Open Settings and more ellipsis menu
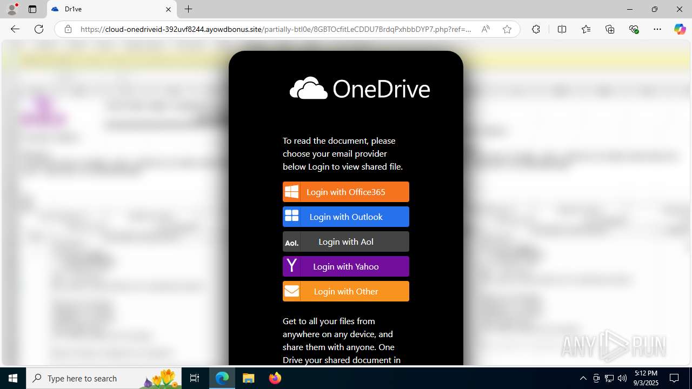This screenshot has width=692, height=389. click(x=657, y=29)
